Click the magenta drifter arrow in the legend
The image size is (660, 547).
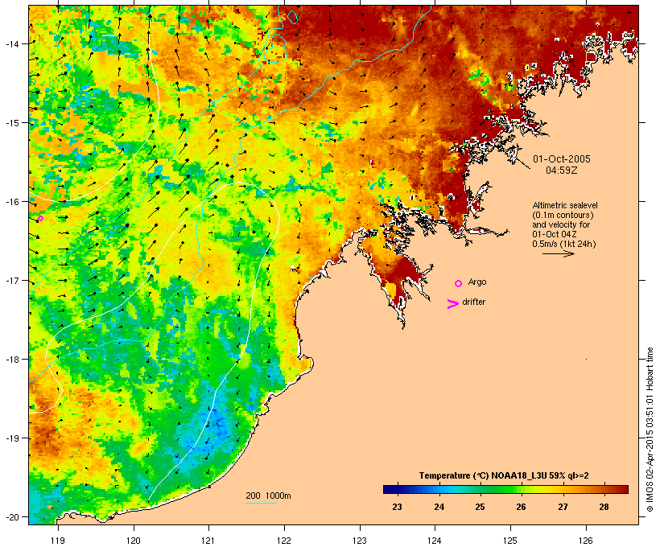point(453,304)
